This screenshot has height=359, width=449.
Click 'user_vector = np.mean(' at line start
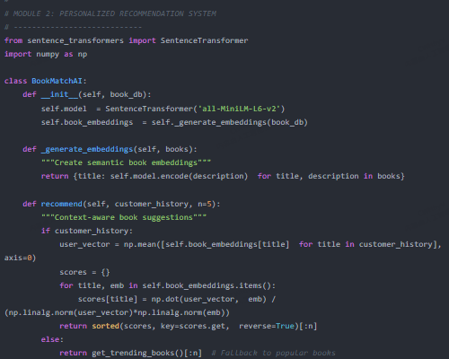coord(110,244)
